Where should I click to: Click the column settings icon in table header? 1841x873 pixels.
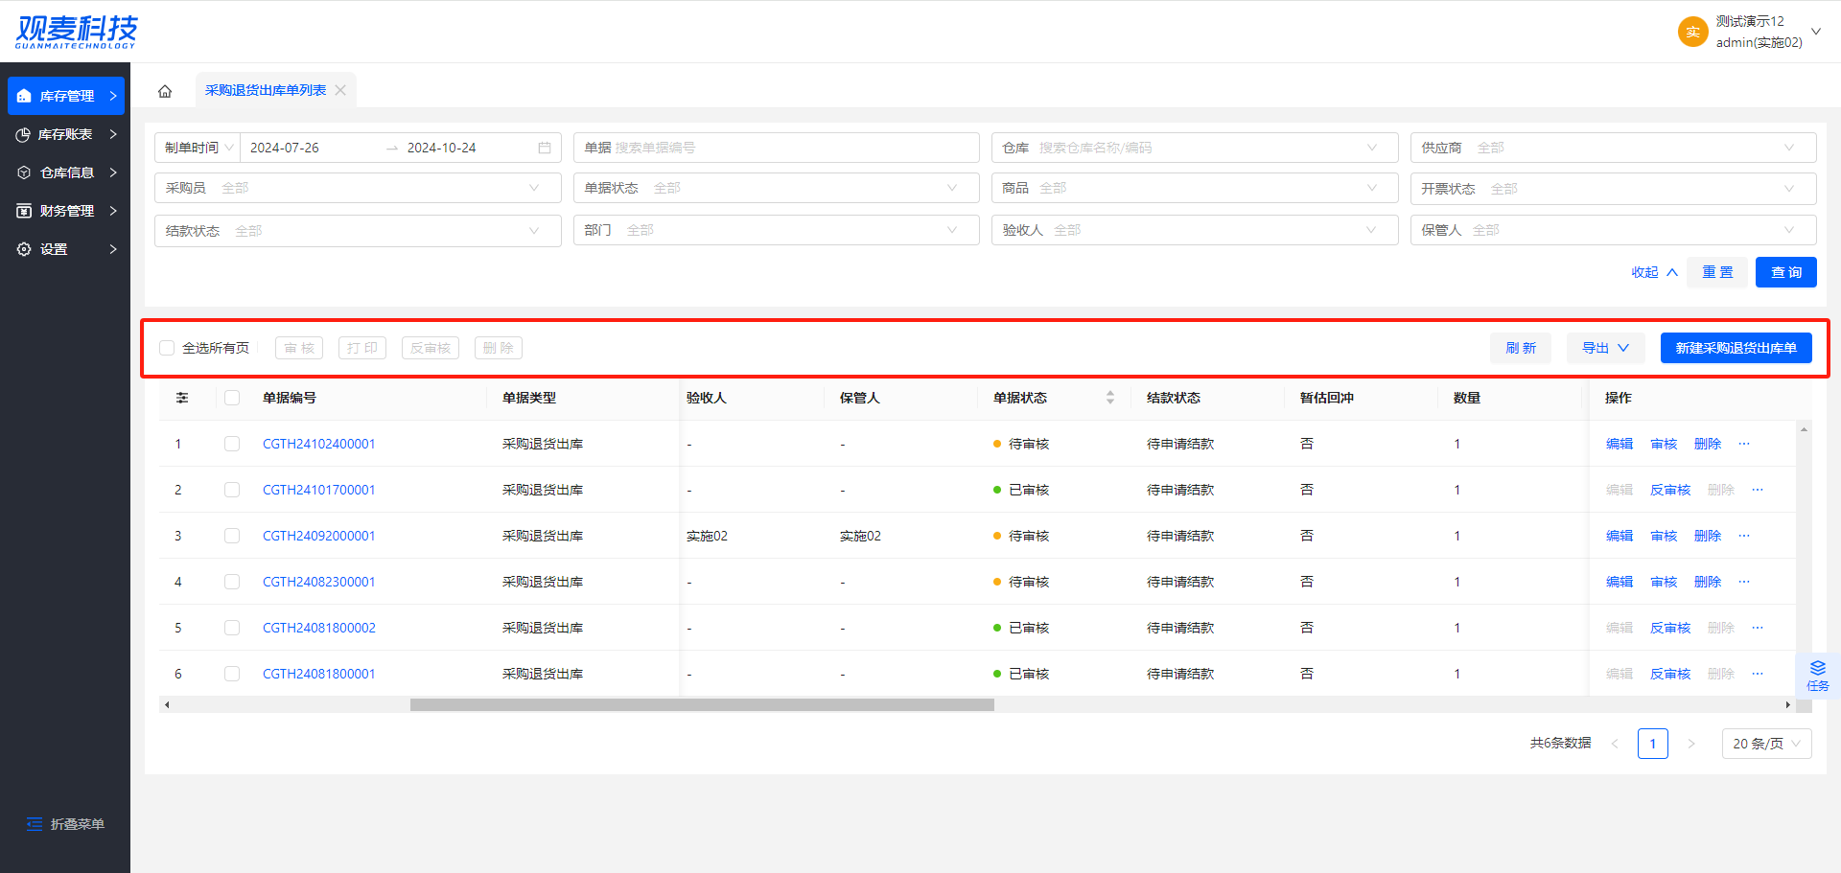(182, 398)
